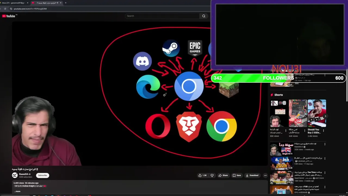Open the RaeedXA channel avatar
Viewport: 348px width, 196px height.
click(x=15, y=175)
